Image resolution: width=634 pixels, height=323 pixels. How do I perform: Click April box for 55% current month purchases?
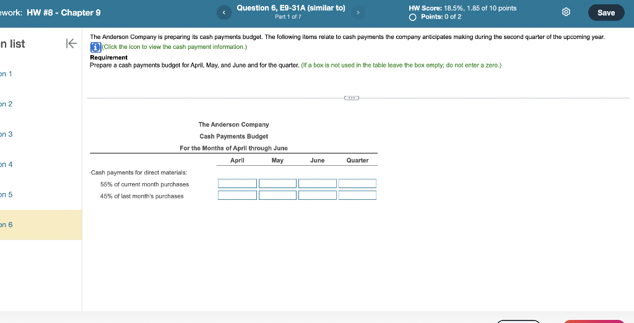coord(237,184)
